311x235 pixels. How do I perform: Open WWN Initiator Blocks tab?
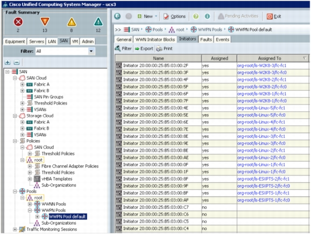pyautogui.click(x=155, y=39)
